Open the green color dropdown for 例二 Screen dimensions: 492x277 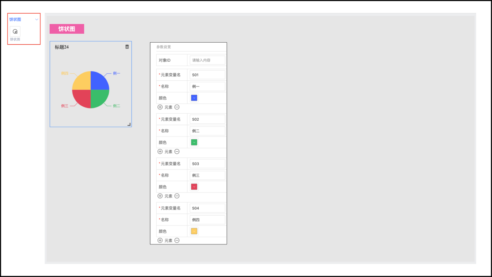194,142
